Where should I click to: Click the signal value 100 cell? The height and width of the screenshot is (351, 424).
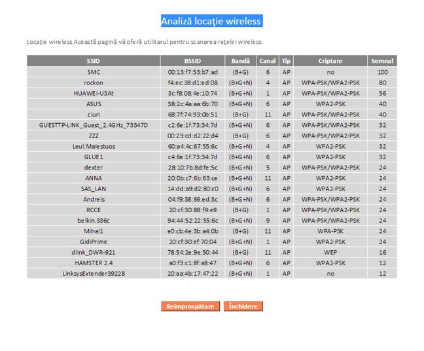click(x=382, y=72)
